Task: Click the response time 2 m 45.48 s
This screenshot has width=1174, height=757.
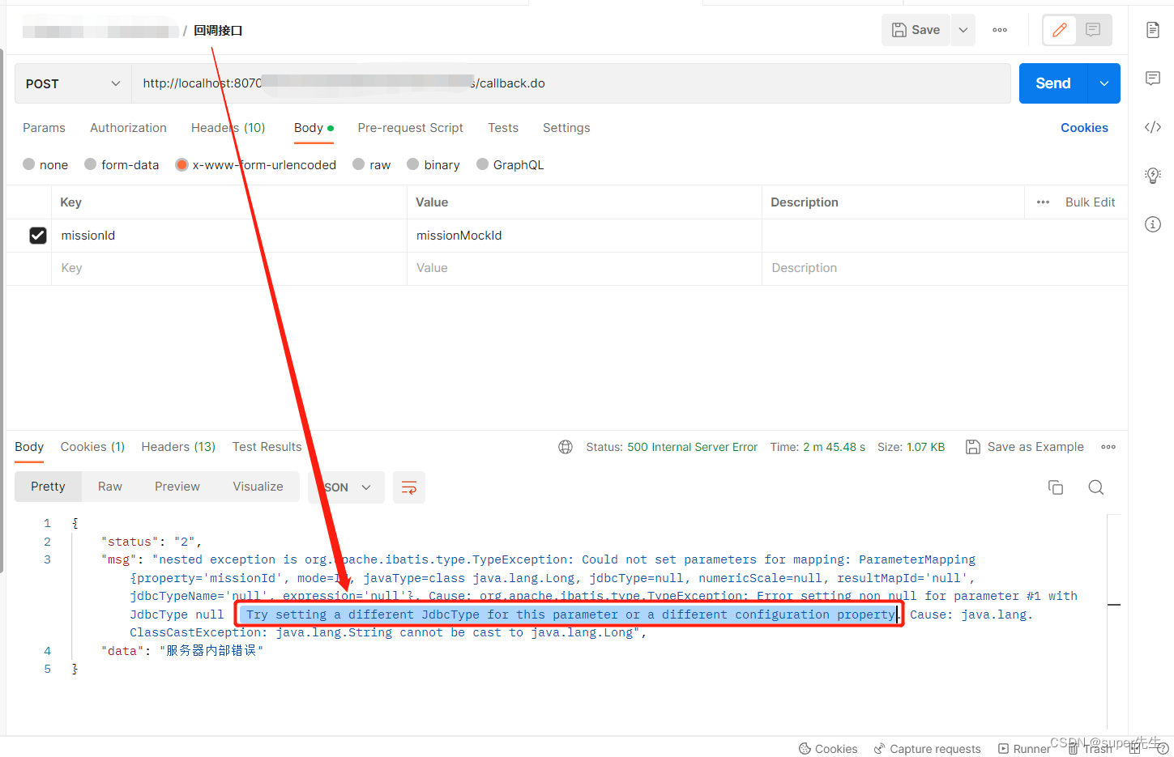Action: tap(834, 447)
